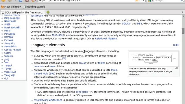Expand the Most Visited bookmarks dropdown
This screenshot has height=104, width=185.
click(20, 7)
